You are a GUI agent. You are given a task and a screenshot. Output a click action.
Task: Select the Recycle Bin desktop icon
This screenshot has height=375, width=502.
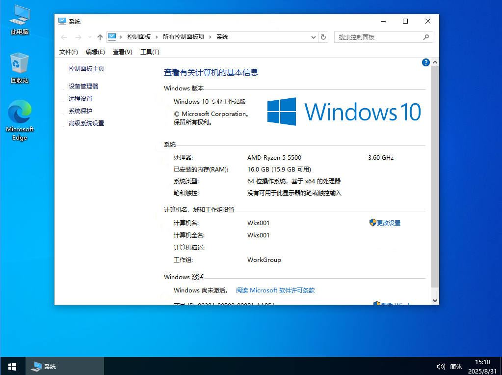[20, 68]
